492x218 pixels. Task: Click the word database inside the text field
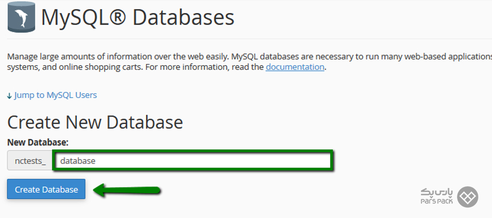pyautogui.click(x=78, y=161)
